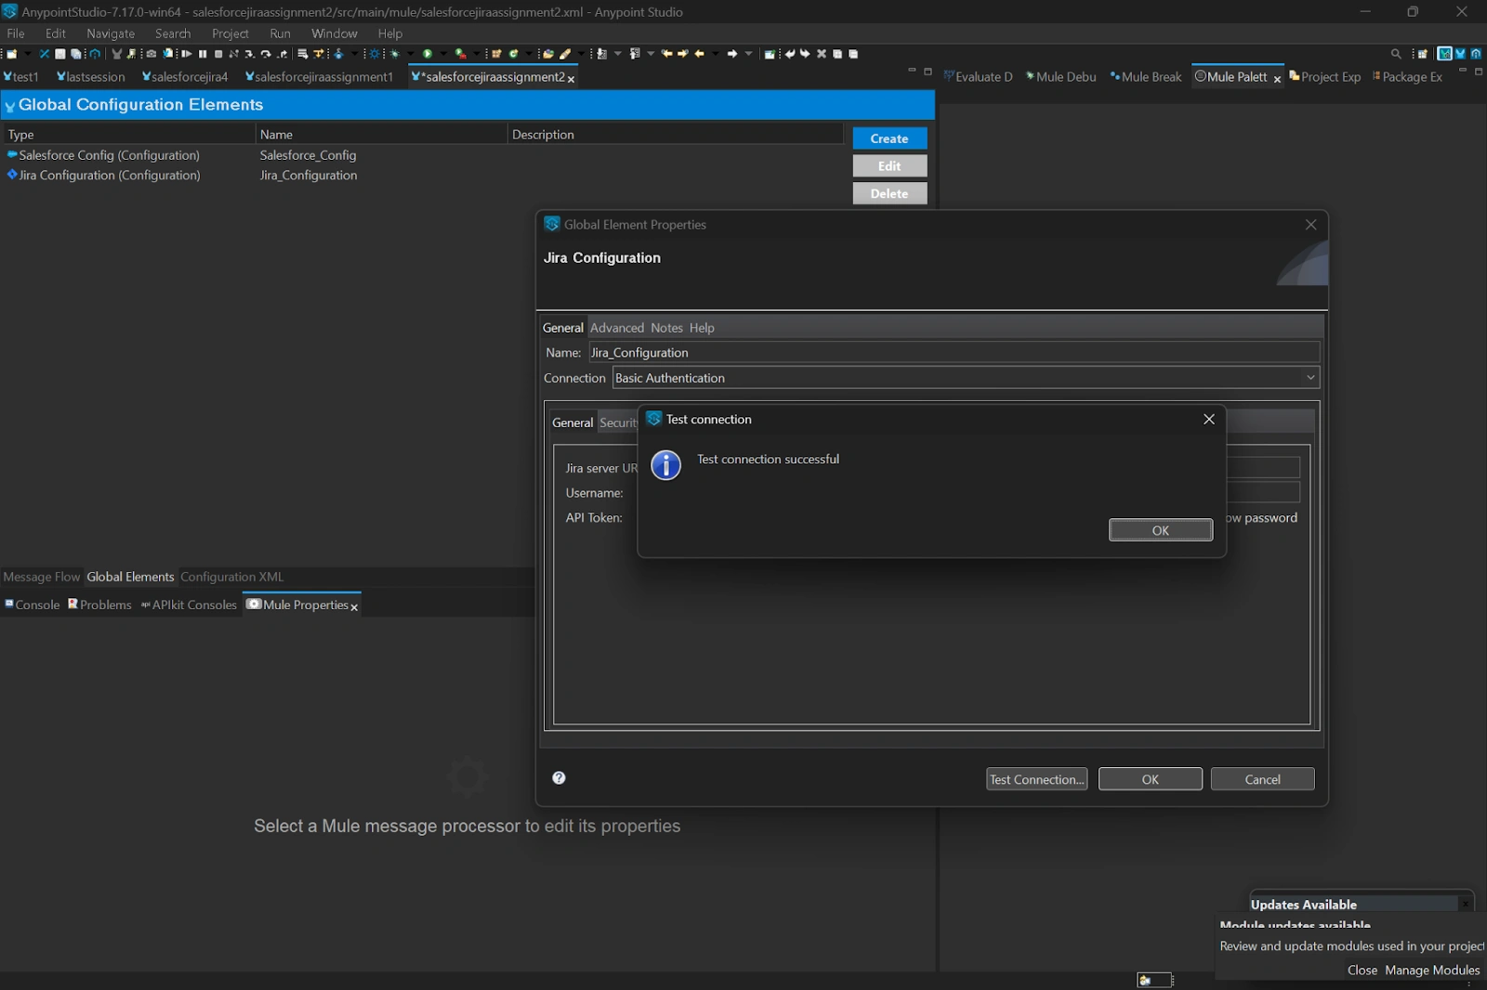
Task: Open the Connection type dropdown
Action: point(1309,378)
